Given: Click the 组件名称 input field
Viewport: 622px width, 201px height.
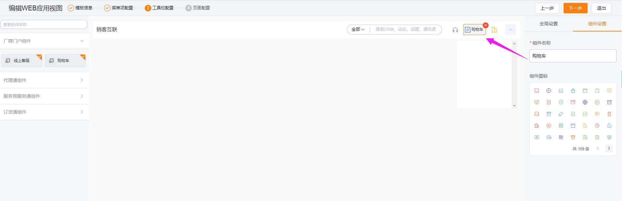Looking at the screenshot, I should [573, 56].
